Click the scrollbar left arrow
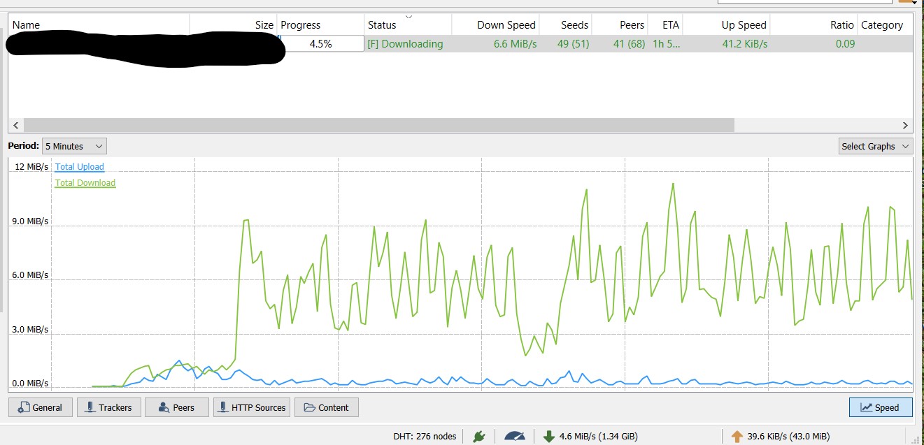This screenshot has height=445, width=924. click(15, 126)
